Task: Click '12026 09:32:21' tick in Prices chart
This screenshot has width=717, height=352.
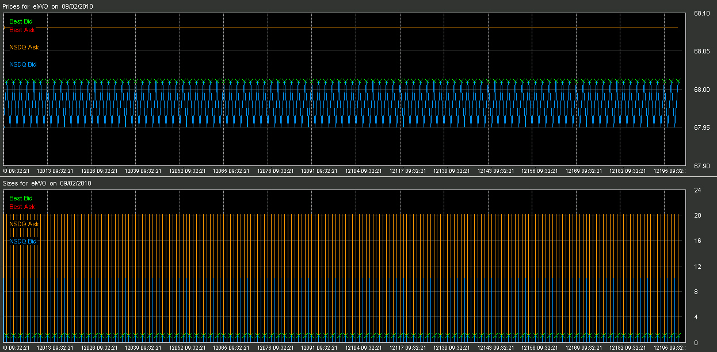Action: coord(100,171)
